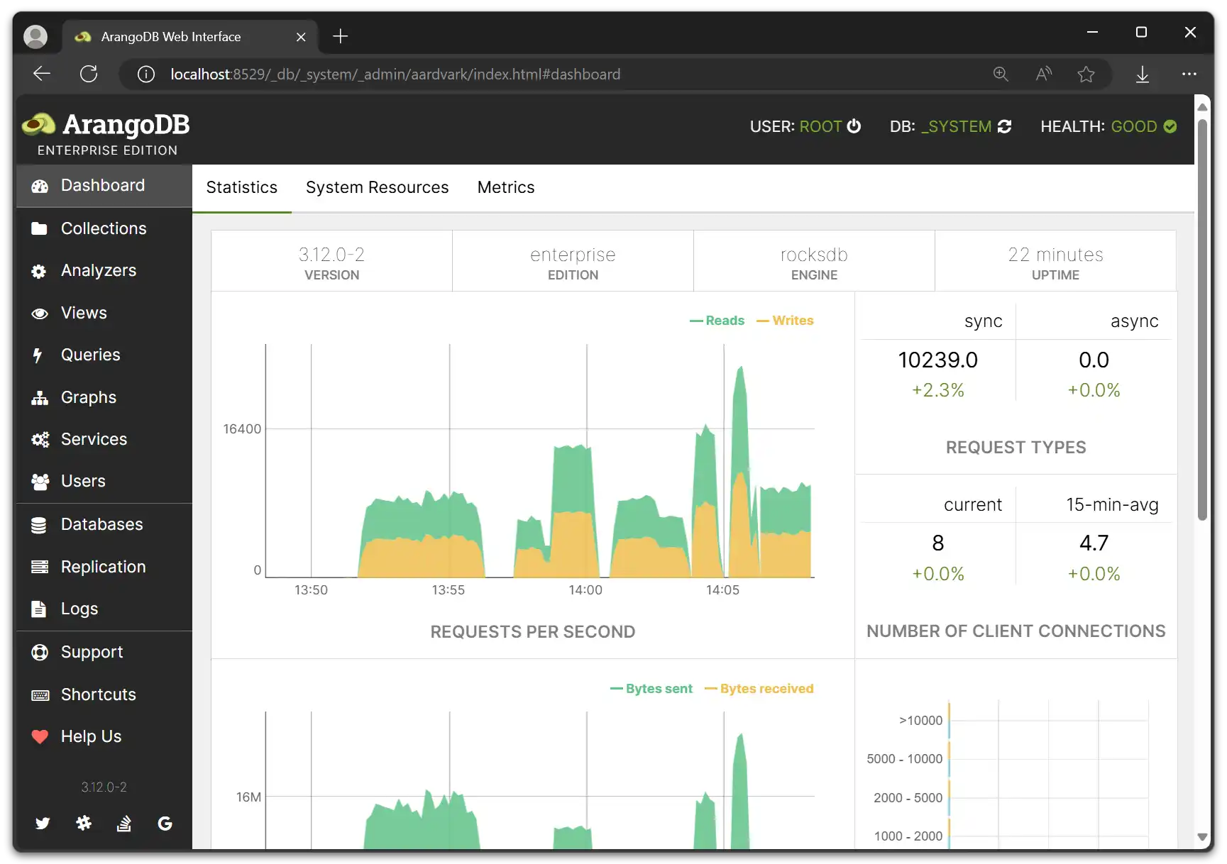Add page to favorites star icon
Viewport: 1227px width, 864px height.
[x=1086, y=74]
